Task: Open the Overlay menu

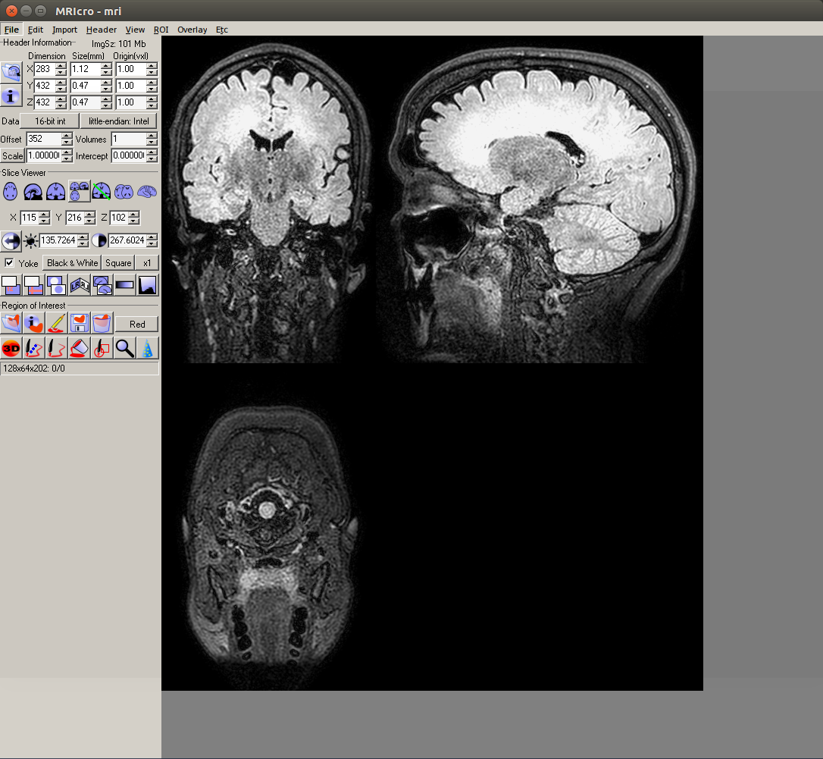Action: [192, 30]
